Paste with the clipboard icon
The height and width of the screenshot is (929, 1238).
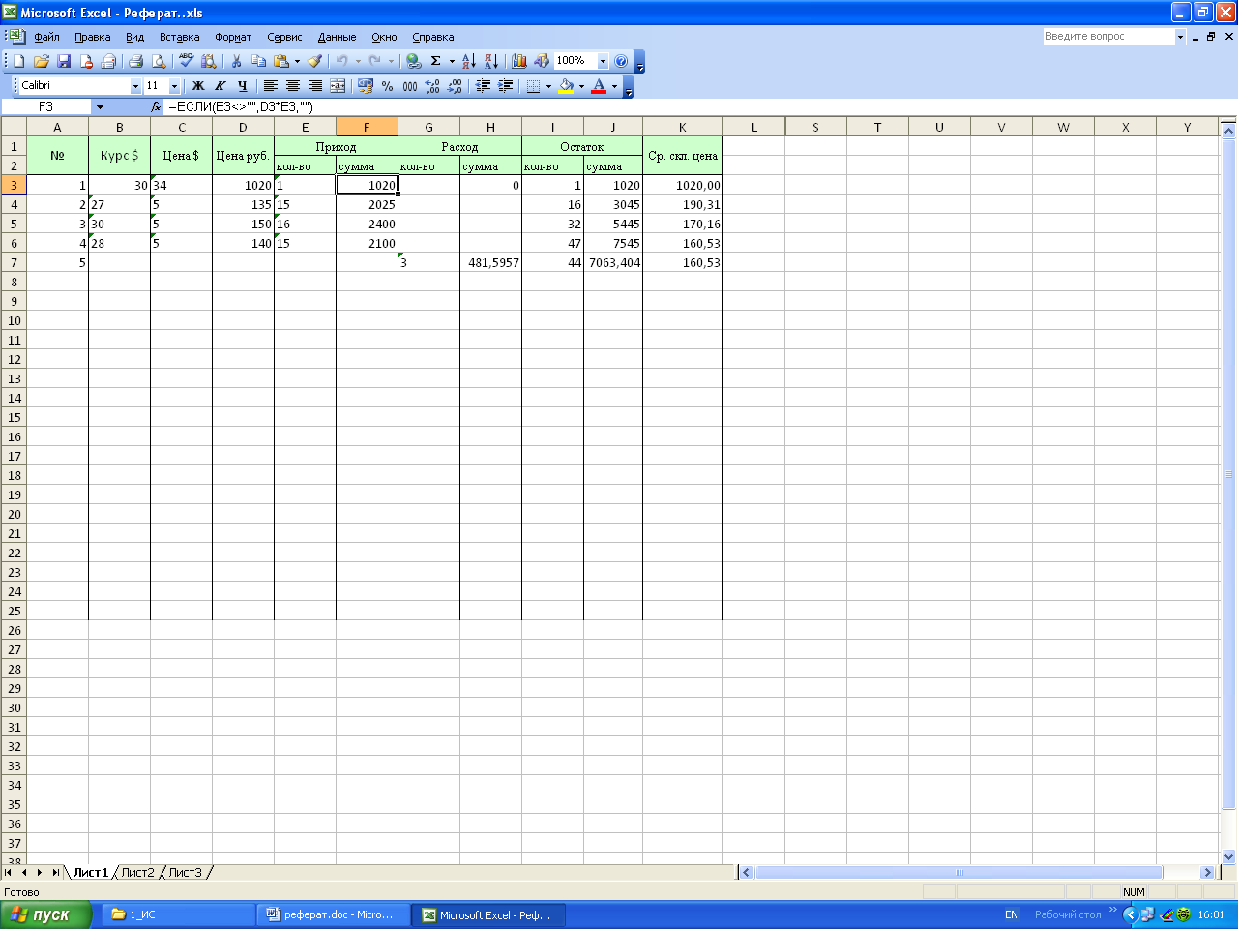tap(280, 61)
